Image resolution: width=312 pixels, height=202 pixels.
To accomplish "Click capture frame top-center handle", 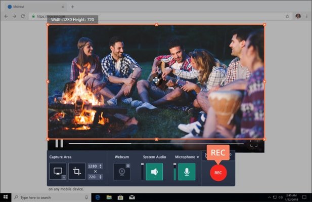I will pyautogui.click(x=156, y=25).
